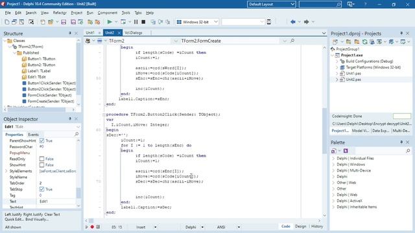Open the ANSI encoding dropdown in status bar
The image size is (415, 233).
click(x=239, y=227)
